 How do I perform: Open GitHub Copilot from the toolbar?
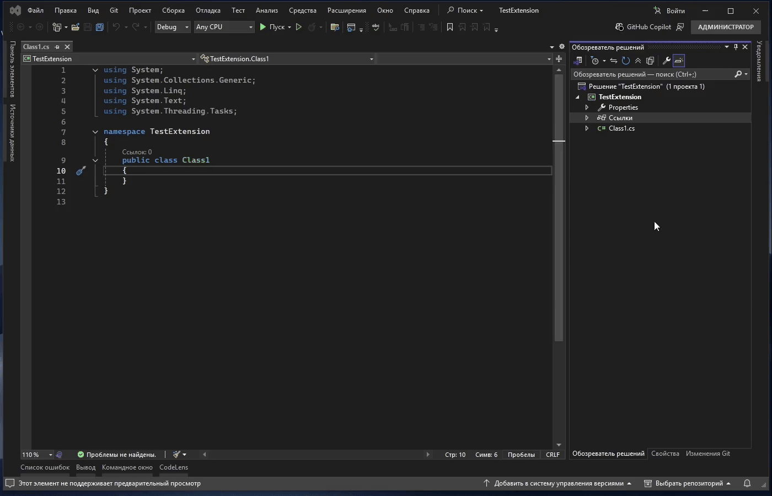click(x=643, y=27)
